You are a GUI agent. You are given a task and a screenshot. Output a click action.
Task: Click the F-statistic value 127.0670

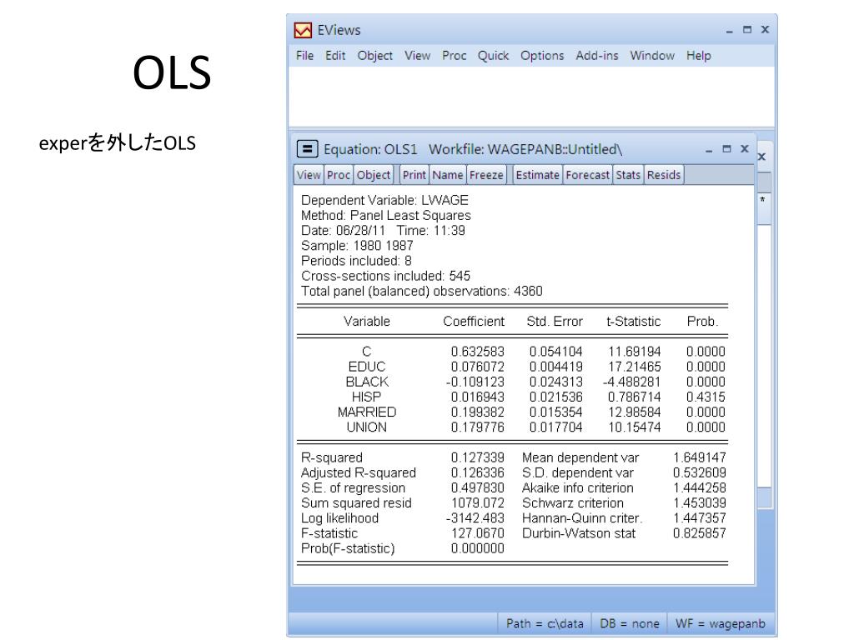click(478, 533)
